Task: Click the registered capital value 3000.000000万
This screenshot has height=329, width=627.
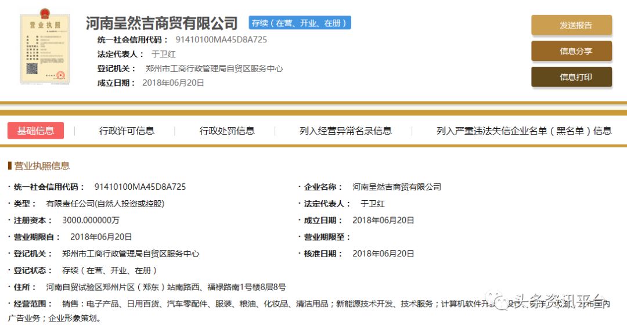Action: pyautogui.click(x=91, y=220)
